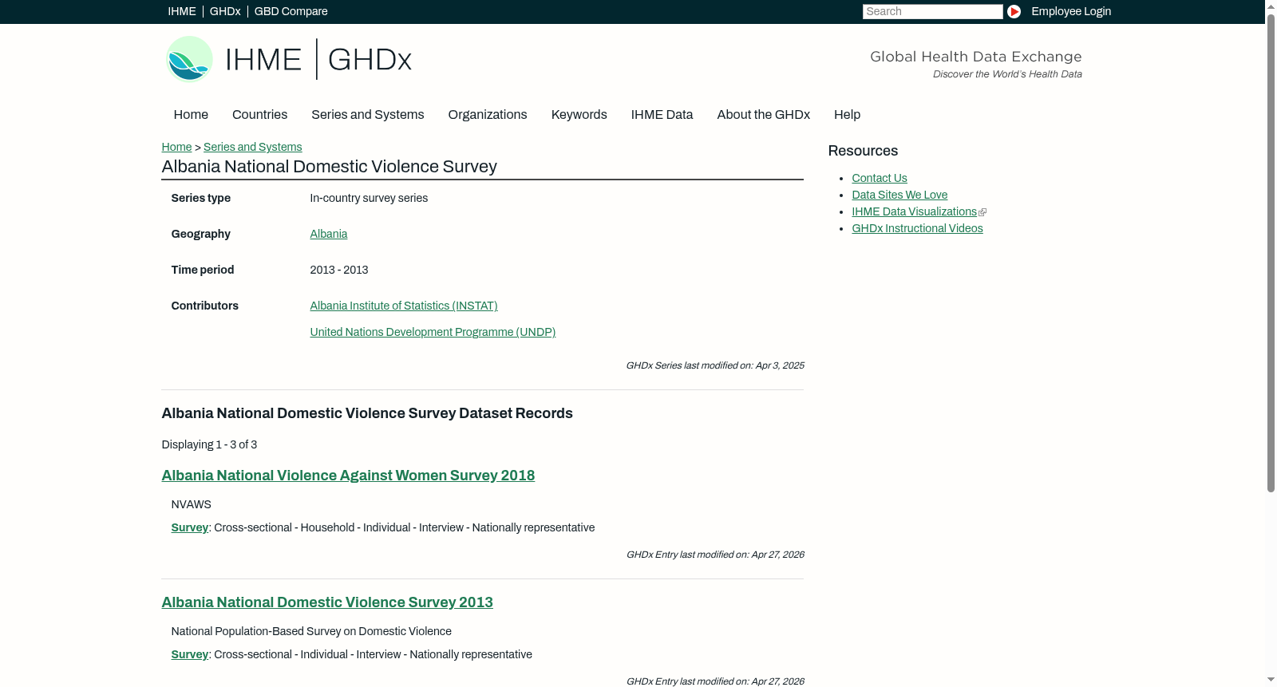The height and width of the screenshot is (687, 1277).
Task: Click the 'Geography' field label
Action: tap(200, 234)
